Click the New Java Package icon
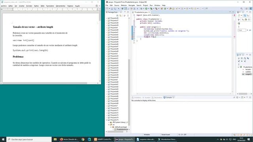 (162, 9)
